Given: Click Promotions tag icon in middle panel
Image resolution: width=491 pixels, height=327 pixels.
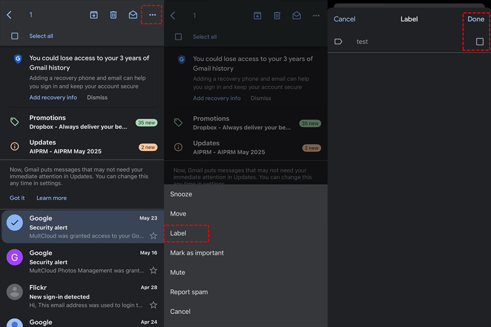Looking at the screenshot, I should pyautogui.click(x=178, y=122).
